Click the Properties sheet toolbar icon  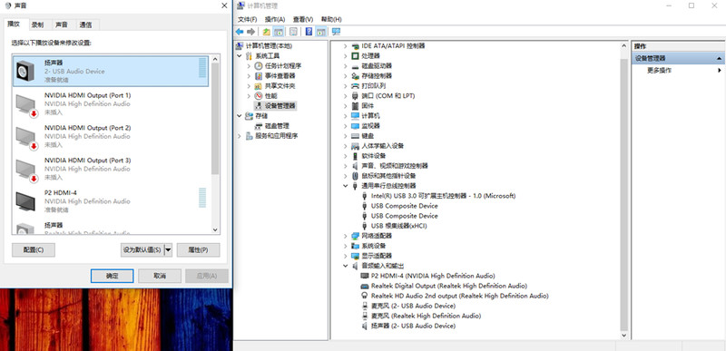click(x=293, y=32)
